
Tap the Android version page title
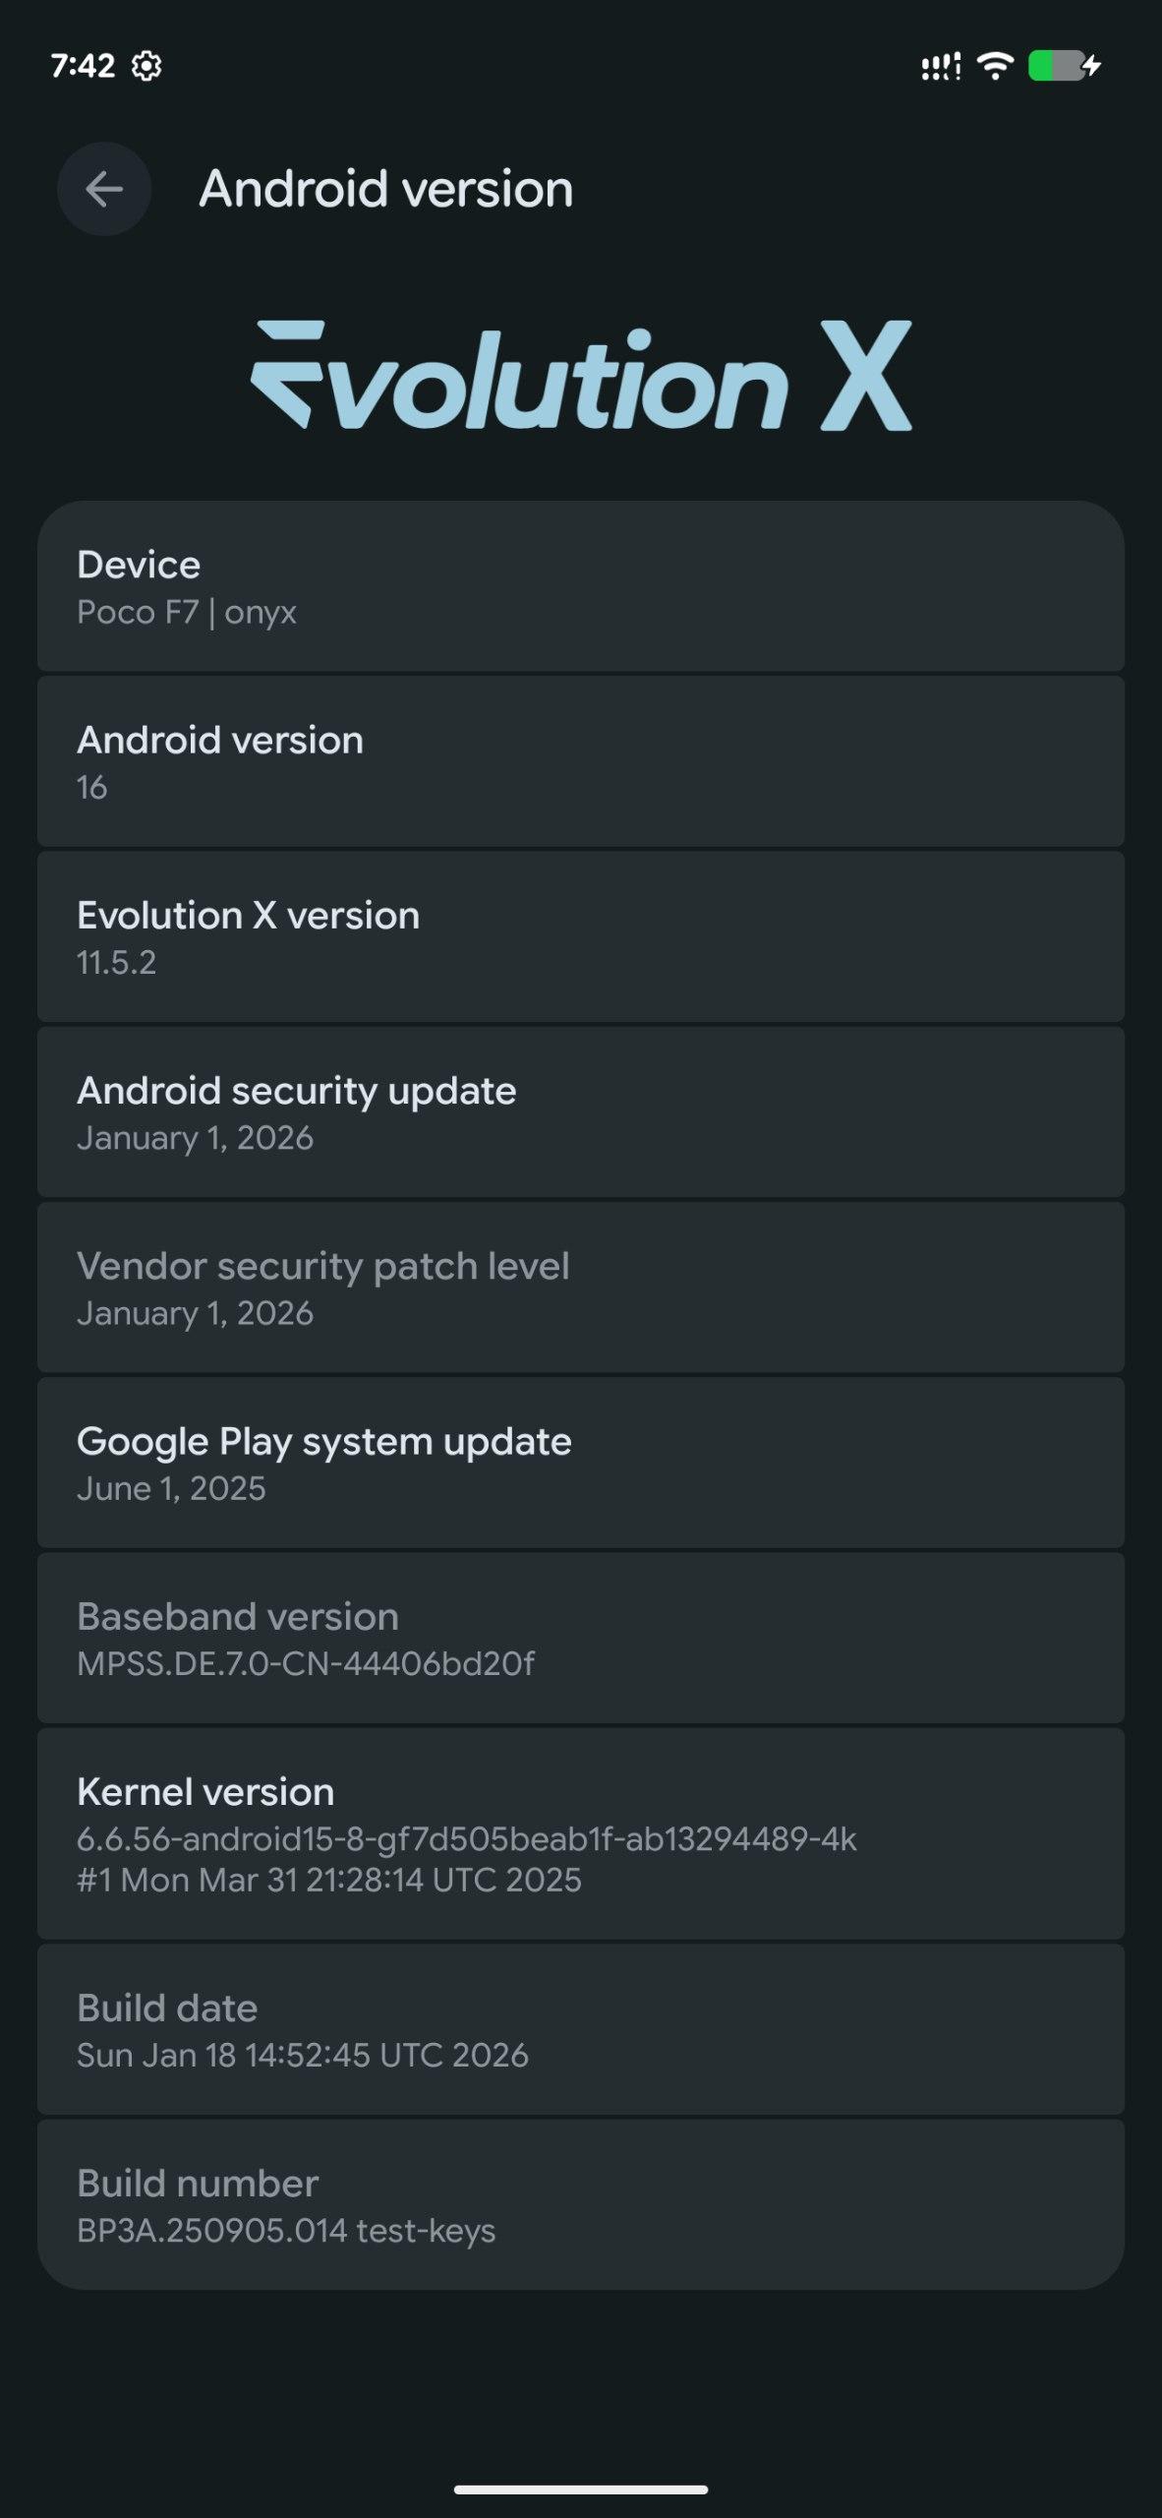click(386, 189)
